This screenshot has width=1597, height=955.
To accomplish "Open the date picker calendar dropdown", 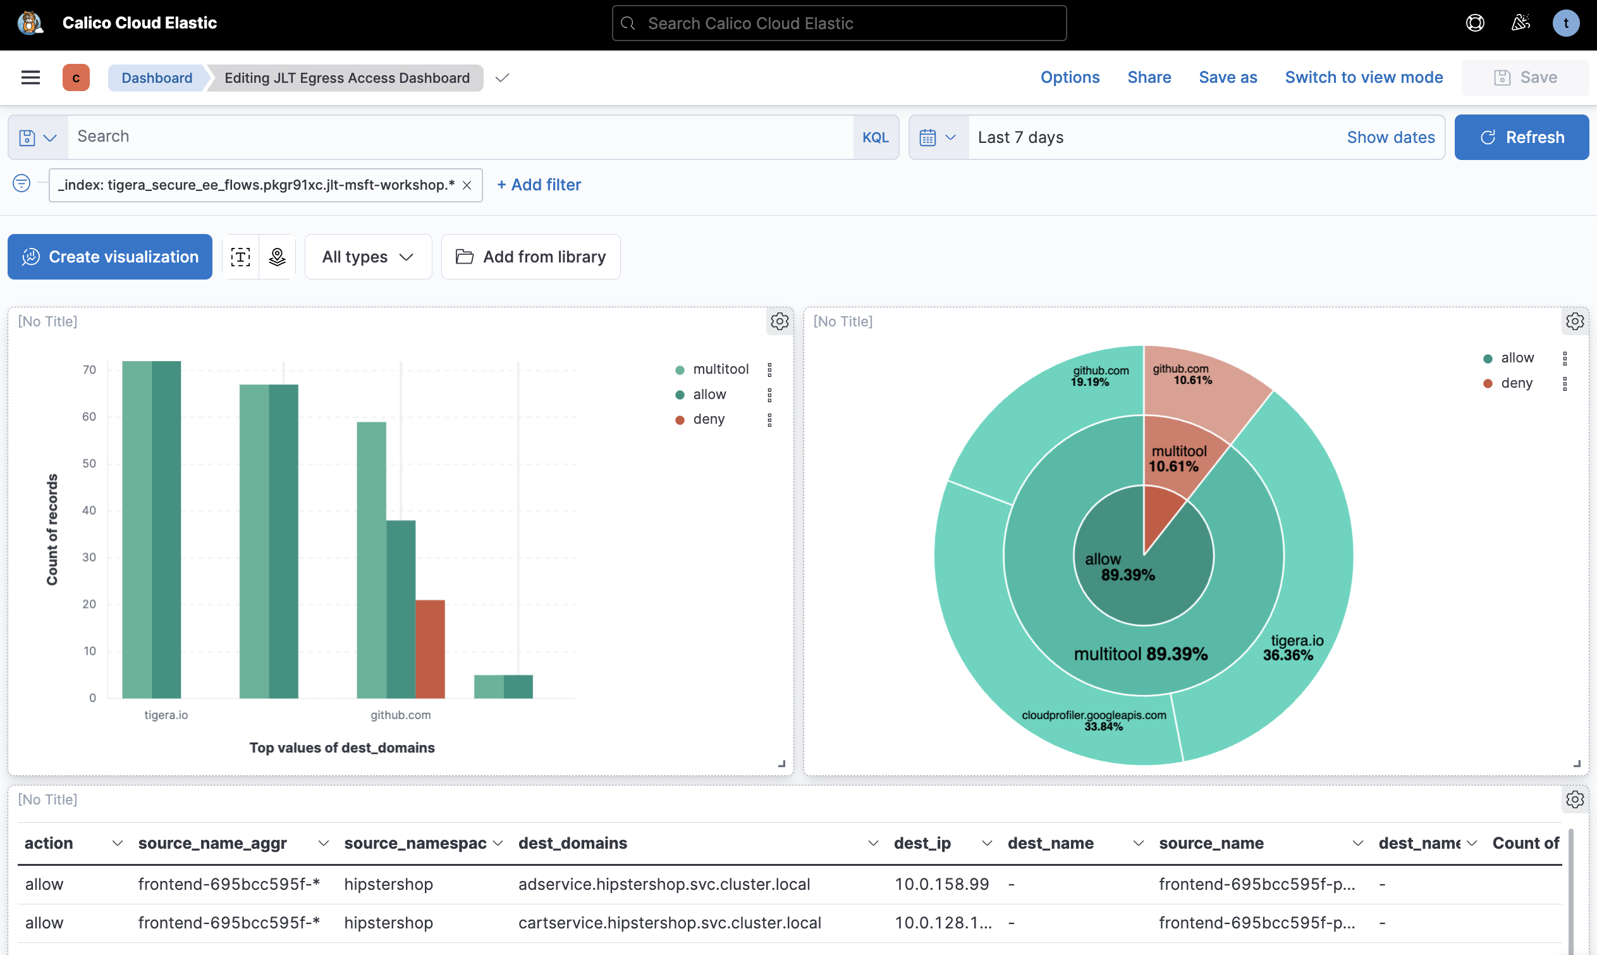I will 936,137.
